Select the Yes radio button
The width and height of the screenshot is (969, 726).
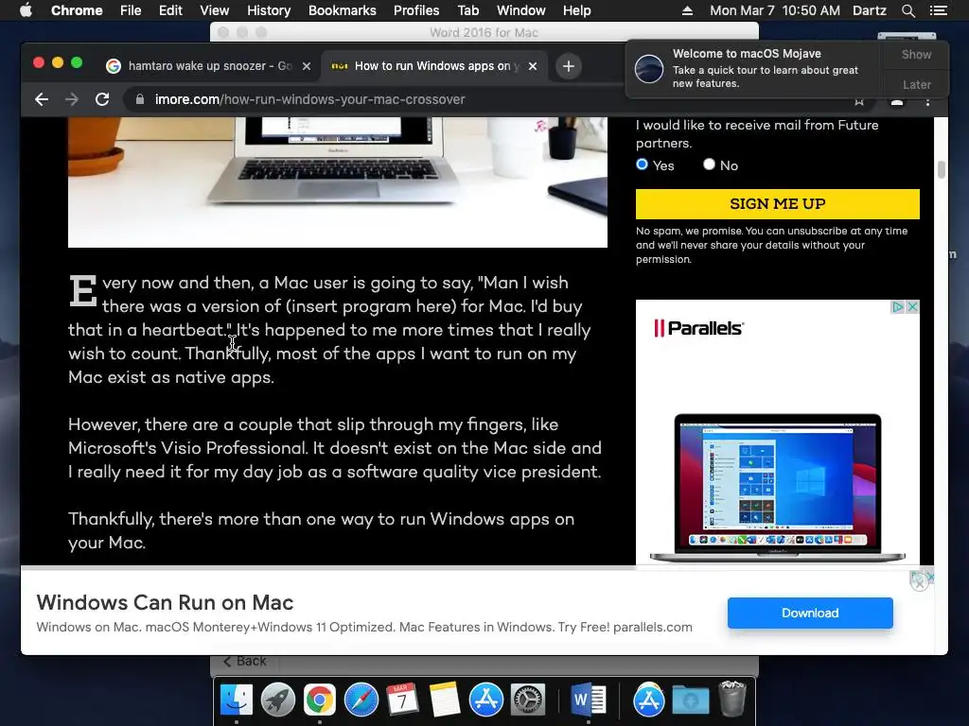643,164
